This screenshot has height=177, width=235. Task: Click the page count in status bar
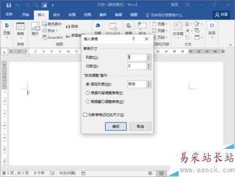16,173
